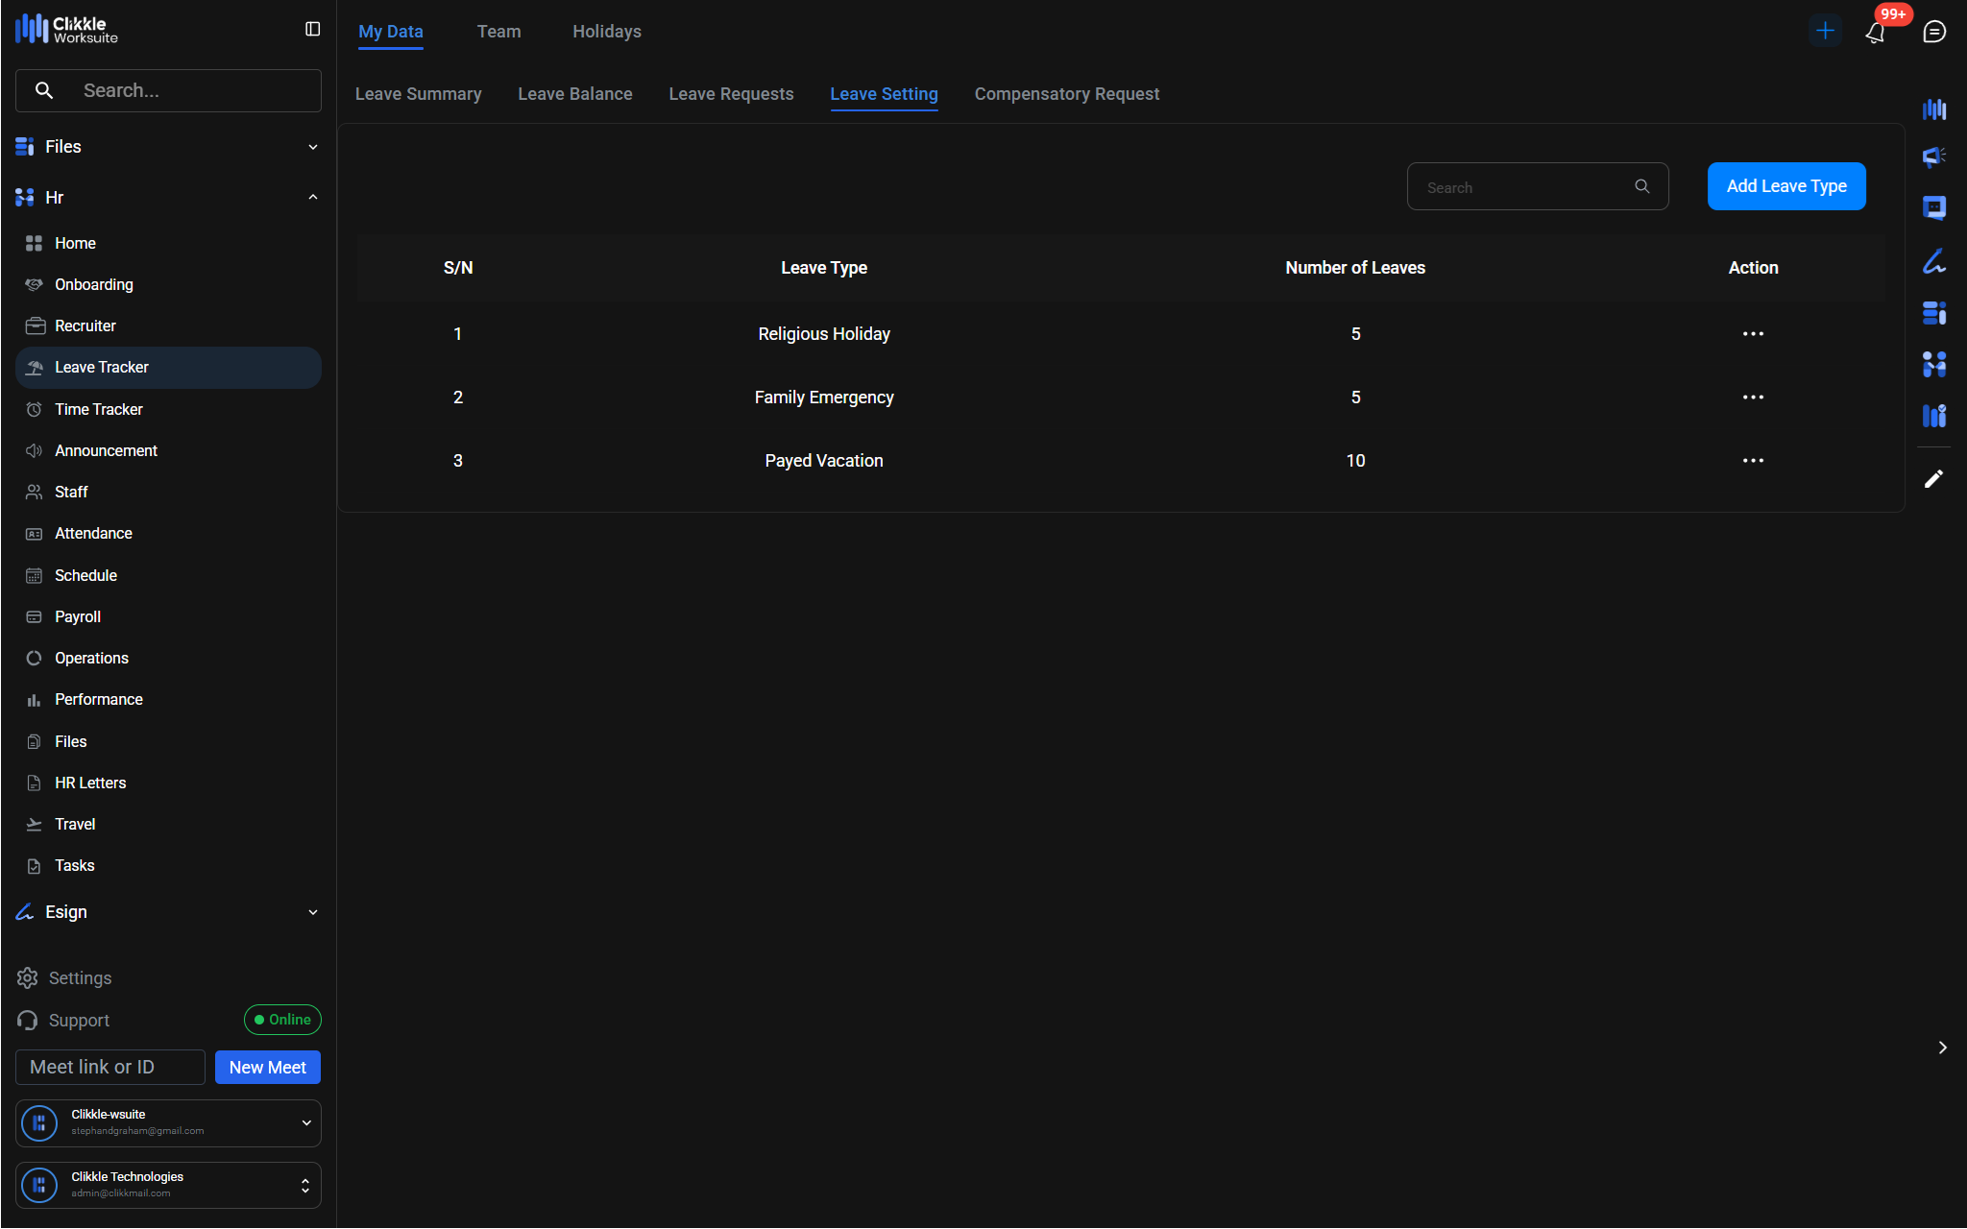Click the New Meet button

tap(267, 1068)
